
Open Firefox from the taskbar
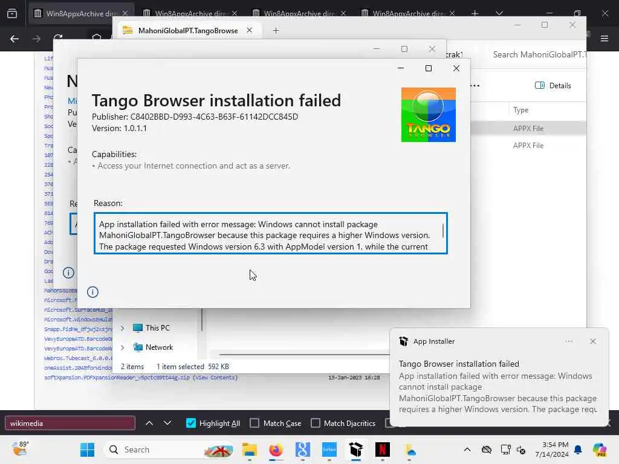click(276, 449)
